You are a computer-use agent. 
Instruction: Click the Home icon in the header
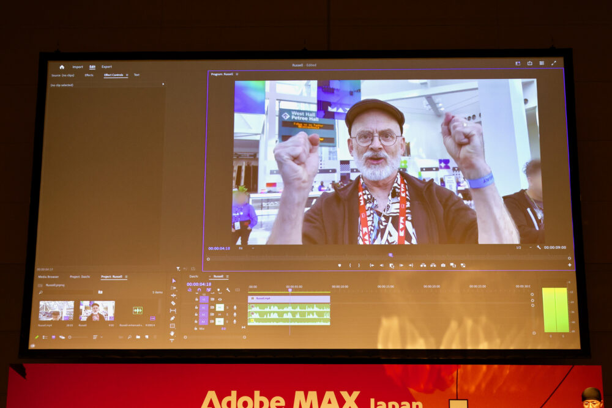click(x=62, y=67)
